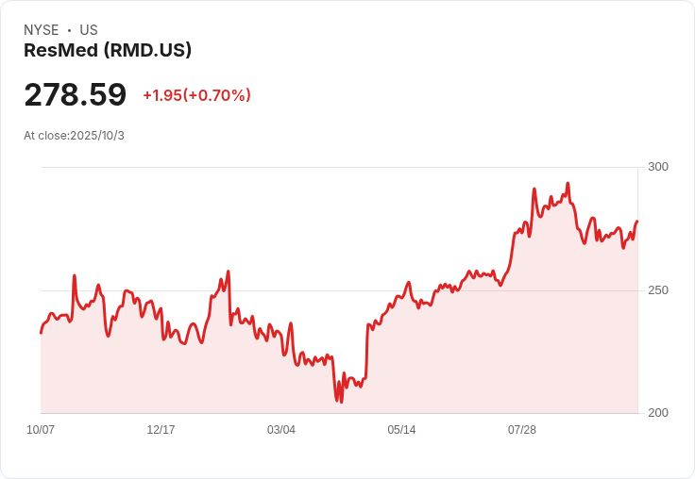
Task: Click the US market label
Action: coord(89,30)
